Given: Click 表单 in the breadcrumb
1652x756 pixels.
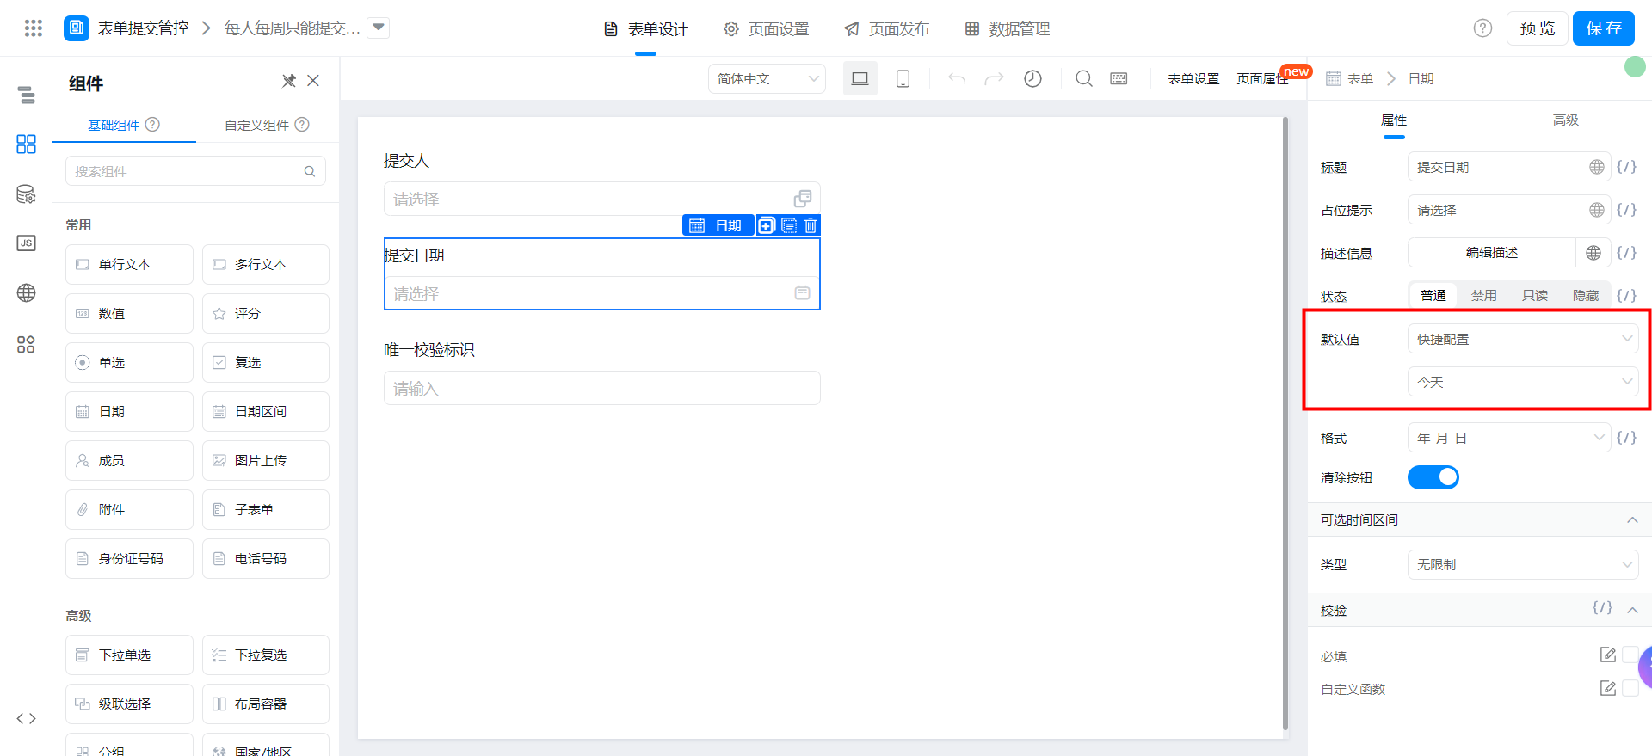Looking at the screenshot, I should 1359,78.
